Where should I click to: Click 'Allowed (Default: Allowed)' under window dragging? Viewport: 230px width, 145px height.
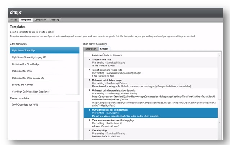pos(105,126)
